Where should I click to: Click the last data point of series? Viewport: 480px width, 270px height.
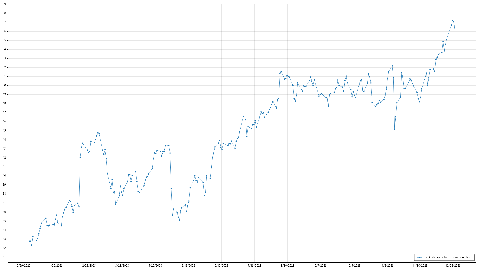[455, 28]
